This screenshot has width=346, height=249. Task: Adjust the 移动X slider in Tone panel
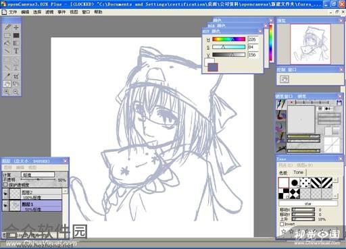303,210
